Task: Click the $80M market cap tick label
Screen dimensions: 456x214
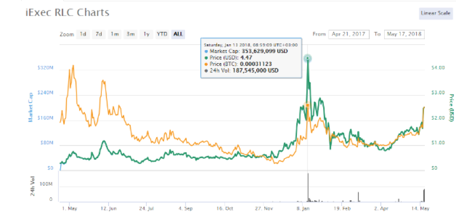Action: pyautogui.click(x=46, y=143)
